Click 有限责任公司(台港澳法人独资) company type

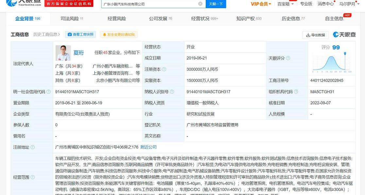tap(82, 114)
